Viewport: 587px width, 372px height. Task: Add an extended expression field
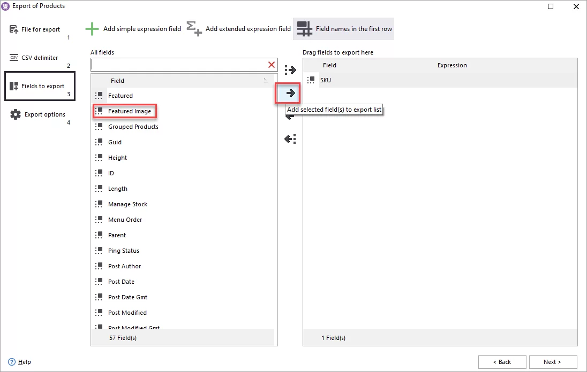pos(238,29)
